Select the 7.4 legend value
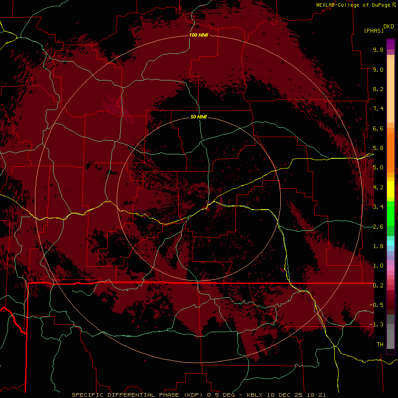398x398 pixels. 378,109
